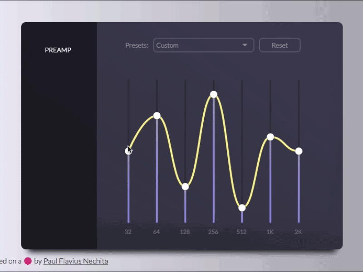The width and height of the screenshot is (363, 272).
Task: Open the Paul Flavius Nechita link
Action: [75, 261]
